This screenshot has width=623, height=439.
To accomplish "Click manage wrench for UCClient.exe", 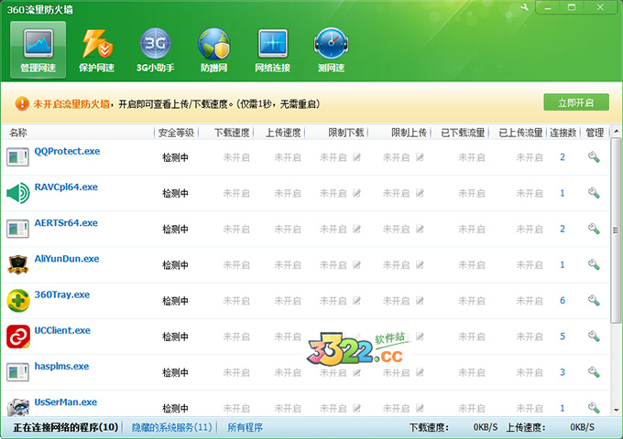I will pos(594,337).
